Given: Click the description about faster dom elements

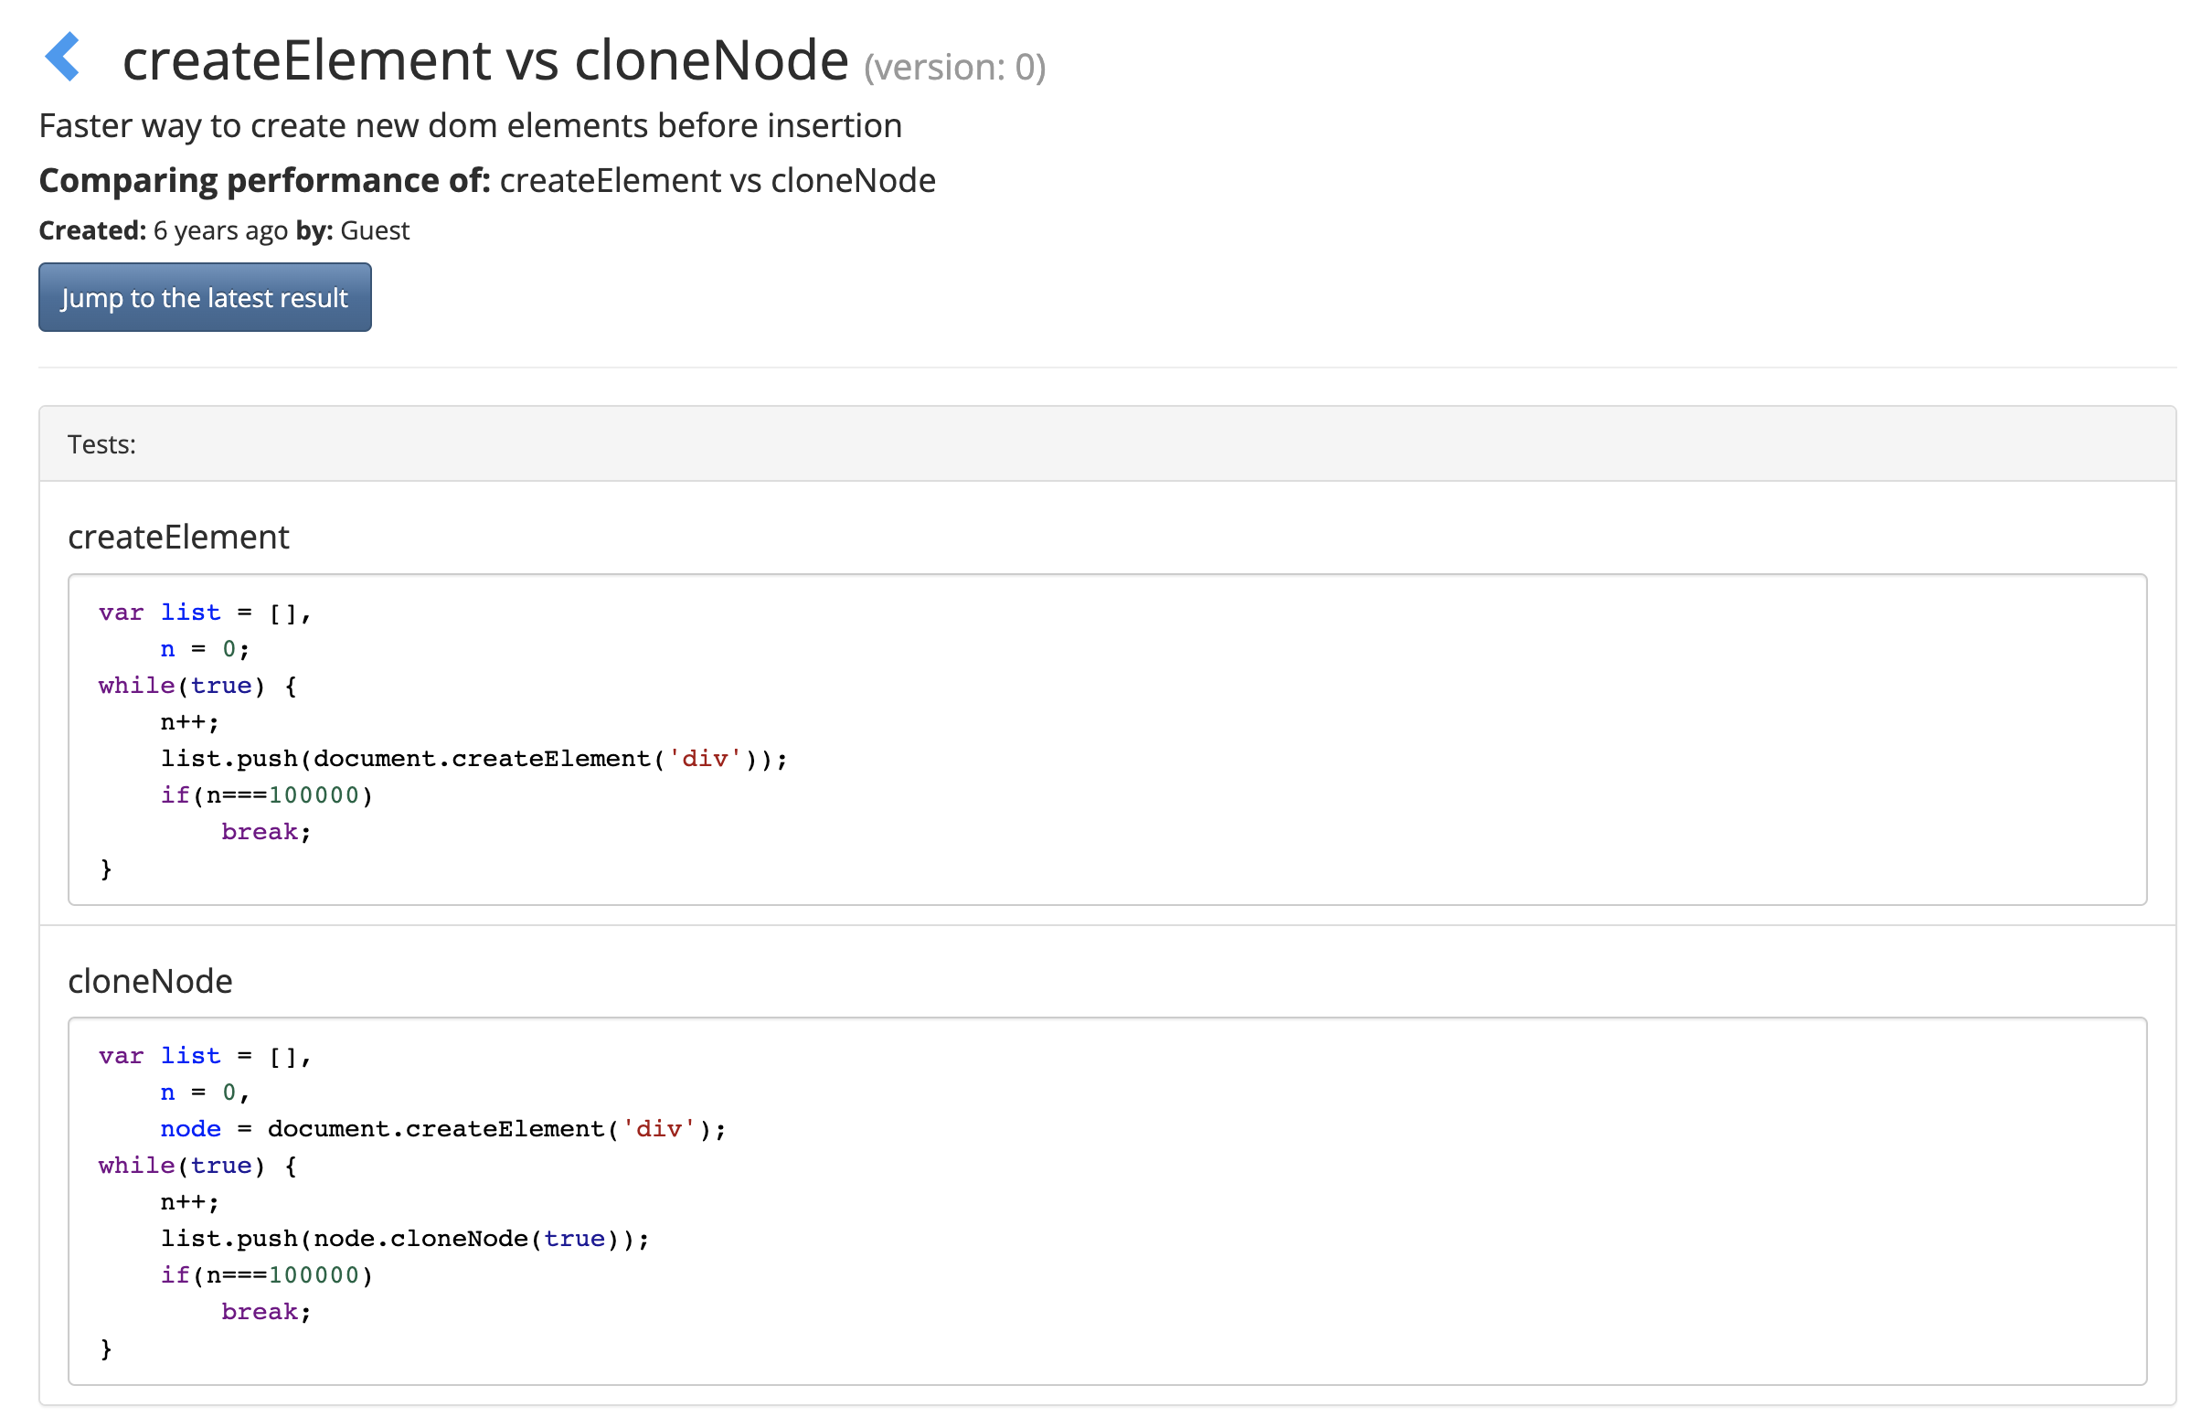Looking at the screenshot, I should coord(470,126).
